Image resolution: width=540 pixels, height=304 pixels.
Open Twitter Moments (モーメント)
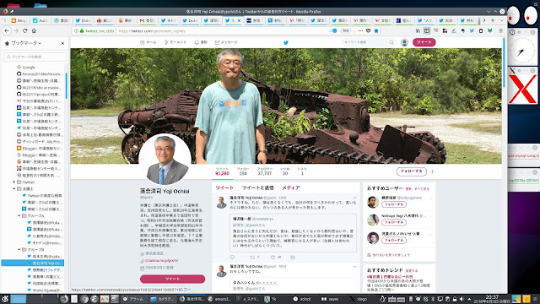click(x=175, y=42)
